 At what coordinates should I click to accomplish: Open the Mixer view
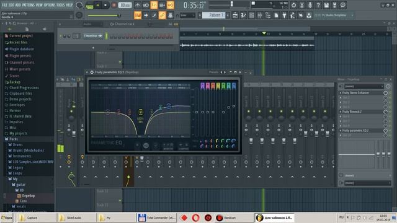260,15
